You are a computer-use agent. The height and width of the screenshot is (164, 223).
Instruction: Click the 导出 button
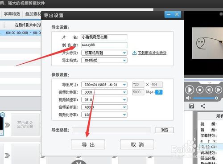pyautogui.click(x=88, y=144)
